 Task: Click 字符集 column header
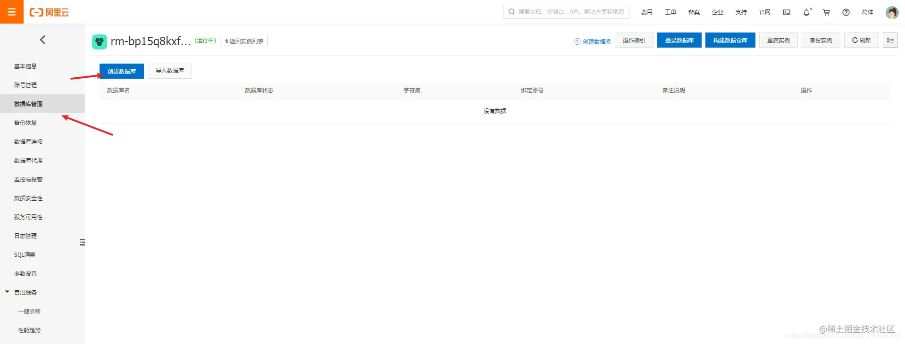[412, 90]
